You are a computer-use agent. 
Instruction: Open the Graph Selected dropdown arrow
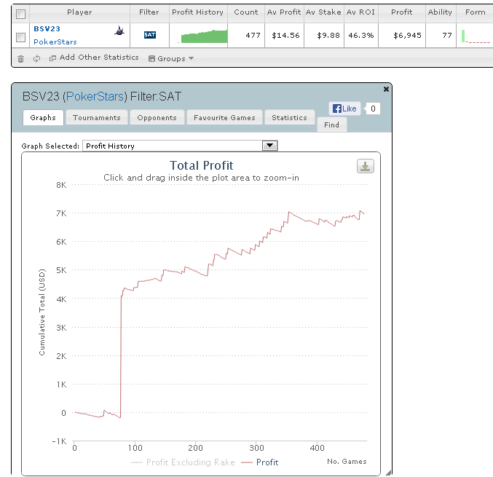269,146
